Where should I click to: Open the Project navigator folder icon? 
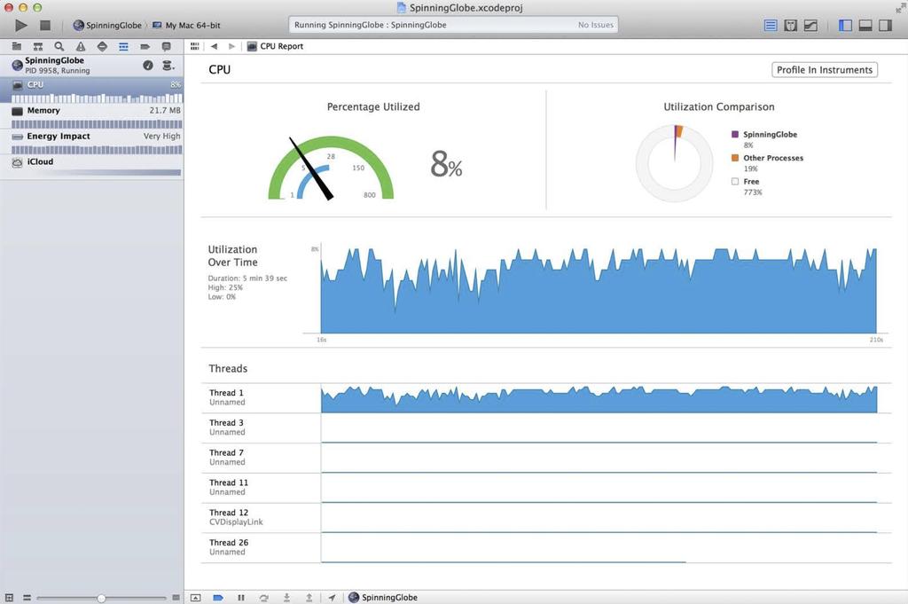tap(17, 46)
